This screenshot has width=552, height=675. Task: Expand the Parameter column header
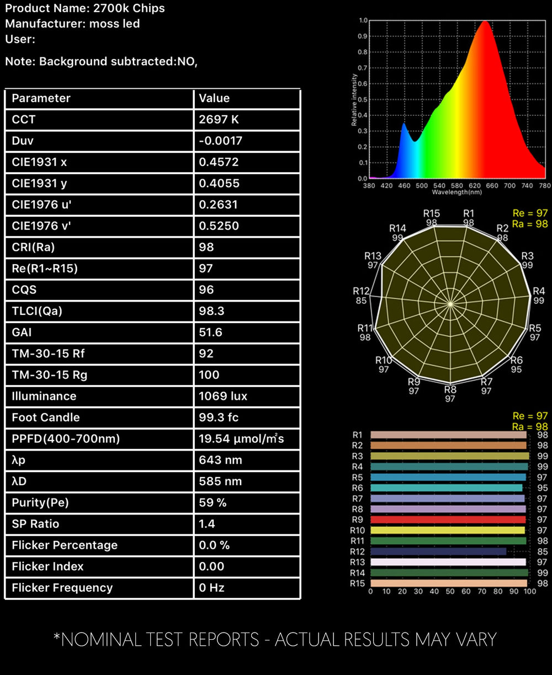pos(41,98)
